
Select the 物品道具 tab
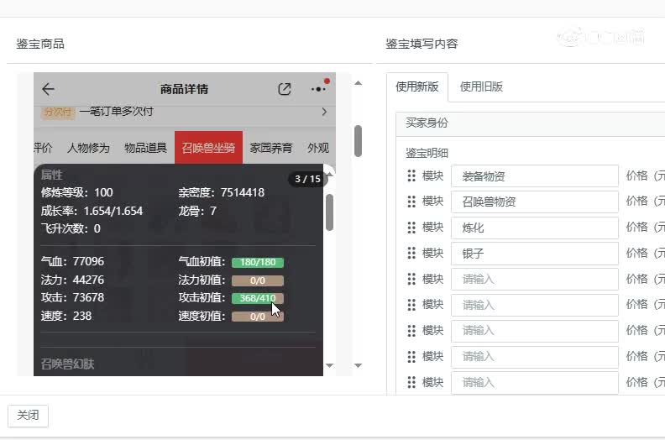(145, 148)
